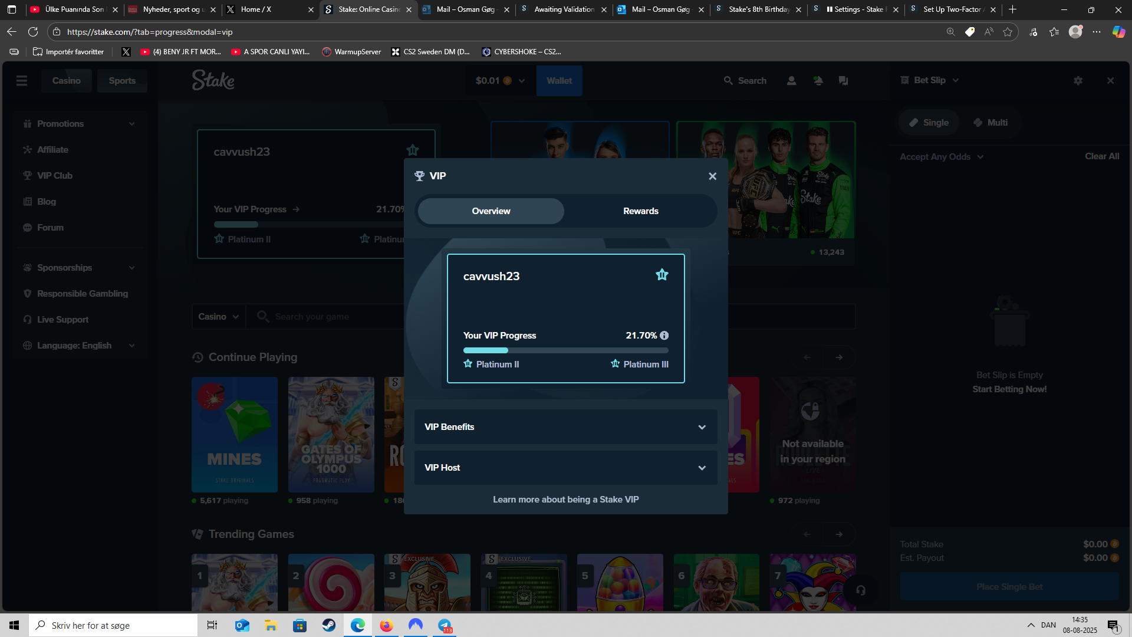Screen dimensions: 1132x637
Task: Open the Settings - Stake browser tab
Action: point(858,9)
